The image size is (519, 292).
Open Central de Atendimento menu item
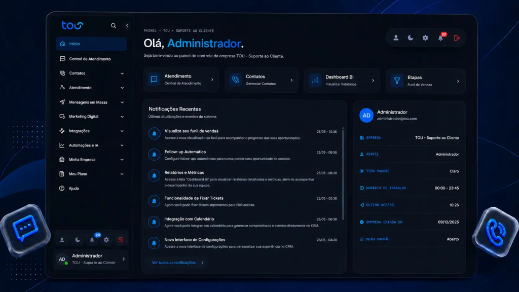pos(91,59)
